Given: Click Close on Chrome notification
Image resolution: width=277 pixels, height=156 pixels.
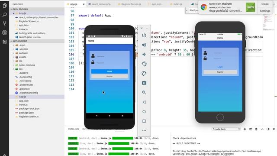Looking at the screenshot, I should point(265,4).
